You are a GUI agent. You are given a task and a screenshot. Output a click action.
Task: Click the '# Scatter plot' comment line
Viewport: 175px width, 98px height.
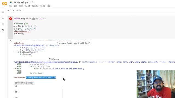21,24
